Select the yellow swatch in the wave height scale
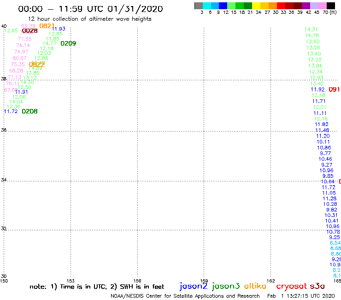The width and height of the screenshot is (341, 300). [x=256, y=6]
